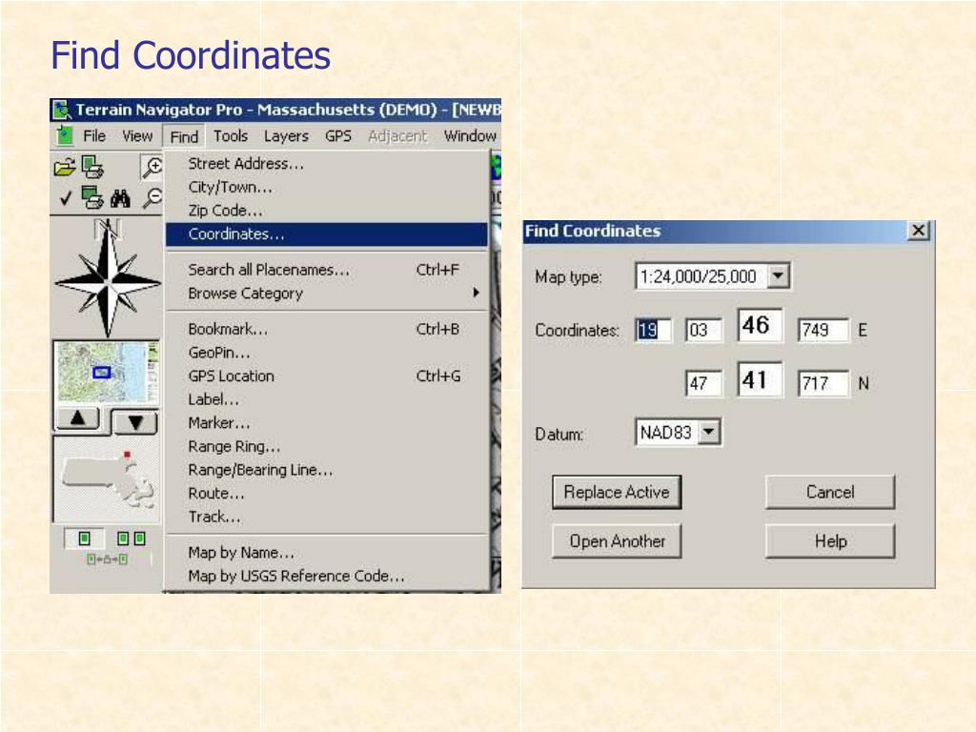Image resolution: width=976 pixels, height=732 pixels.
Task: Click the northing field showing 47
Action: tap(703, 383)
